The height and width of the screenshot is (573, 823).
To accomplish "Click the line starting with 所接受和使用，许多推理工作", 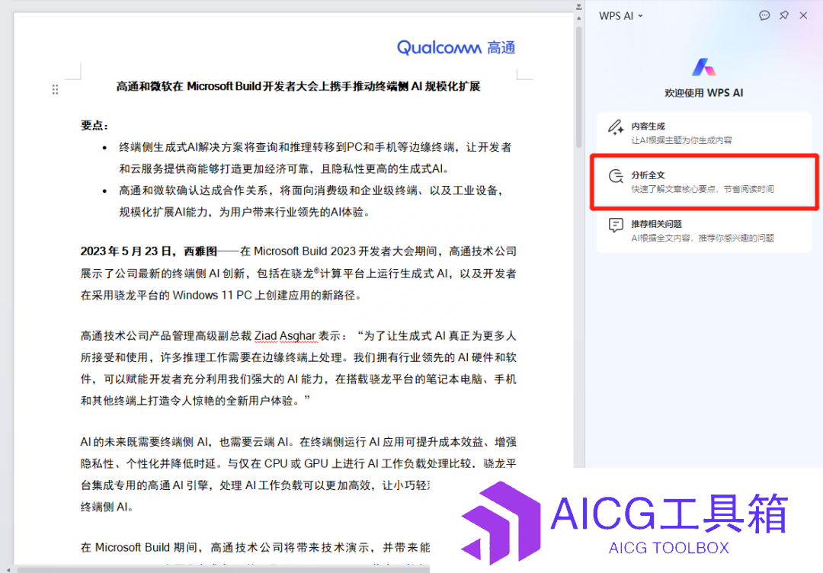I will [298, 357].
